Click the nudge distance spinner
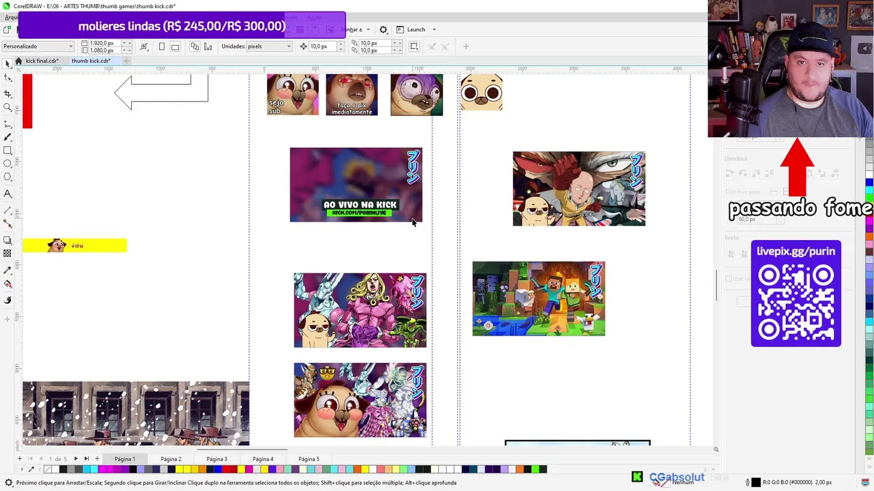 (x=341, y=46)
